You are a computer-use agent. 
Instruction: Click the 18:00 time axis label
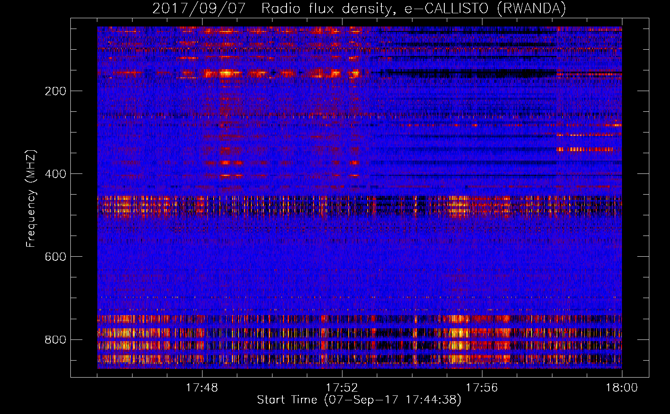pos(622,388)
